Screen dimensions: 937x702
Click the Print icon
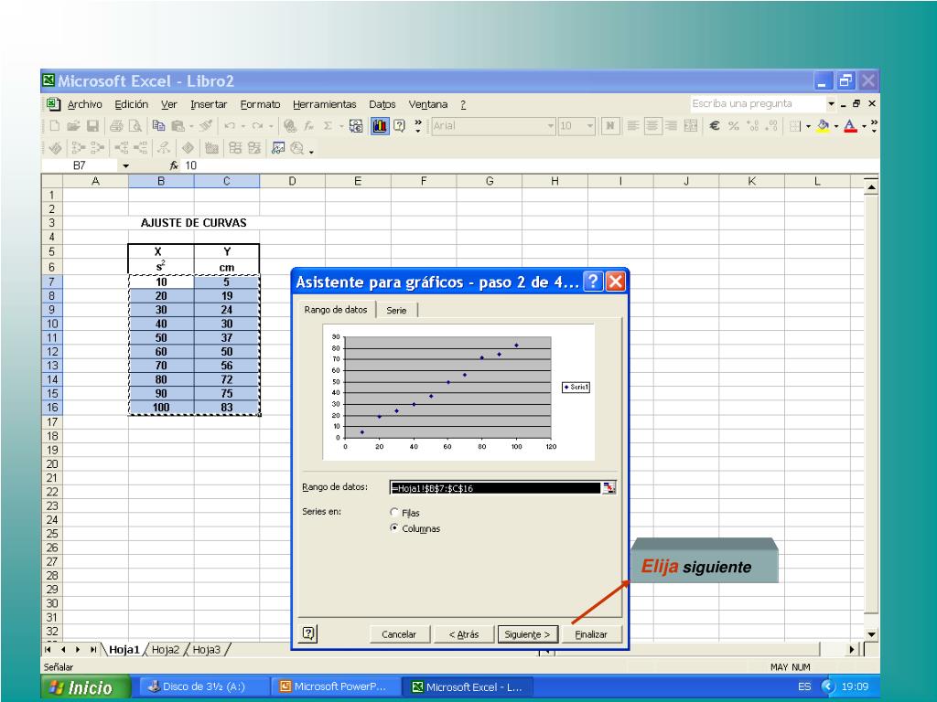tap(116, 125)
